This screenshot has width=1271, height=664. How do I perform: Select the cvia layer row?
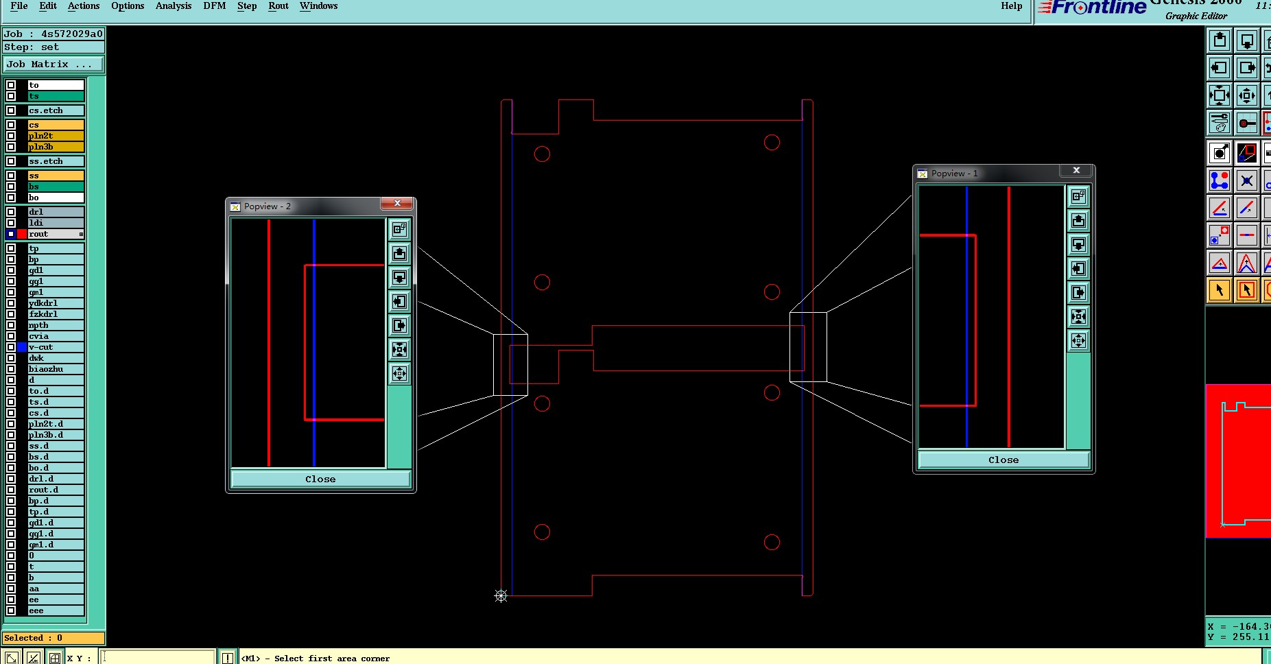pos(56,336)
